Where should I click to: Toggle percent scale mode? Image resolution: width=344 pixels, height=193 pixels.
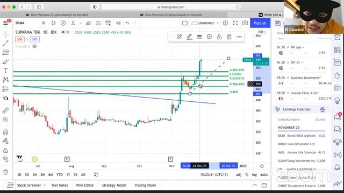click(247, 175)
